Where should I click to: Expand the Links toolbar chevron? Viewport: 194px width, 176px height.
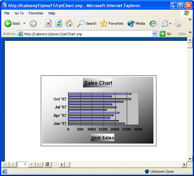pos(190,33)
